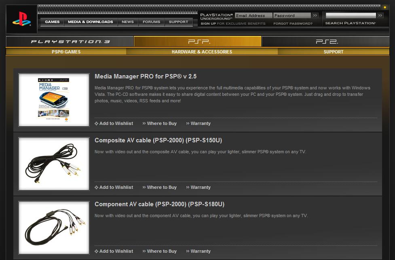Viewport: 395px width, 260px height.
Task: Click the Add to Wishlist icon for Component AV cable
Action: 96,251
